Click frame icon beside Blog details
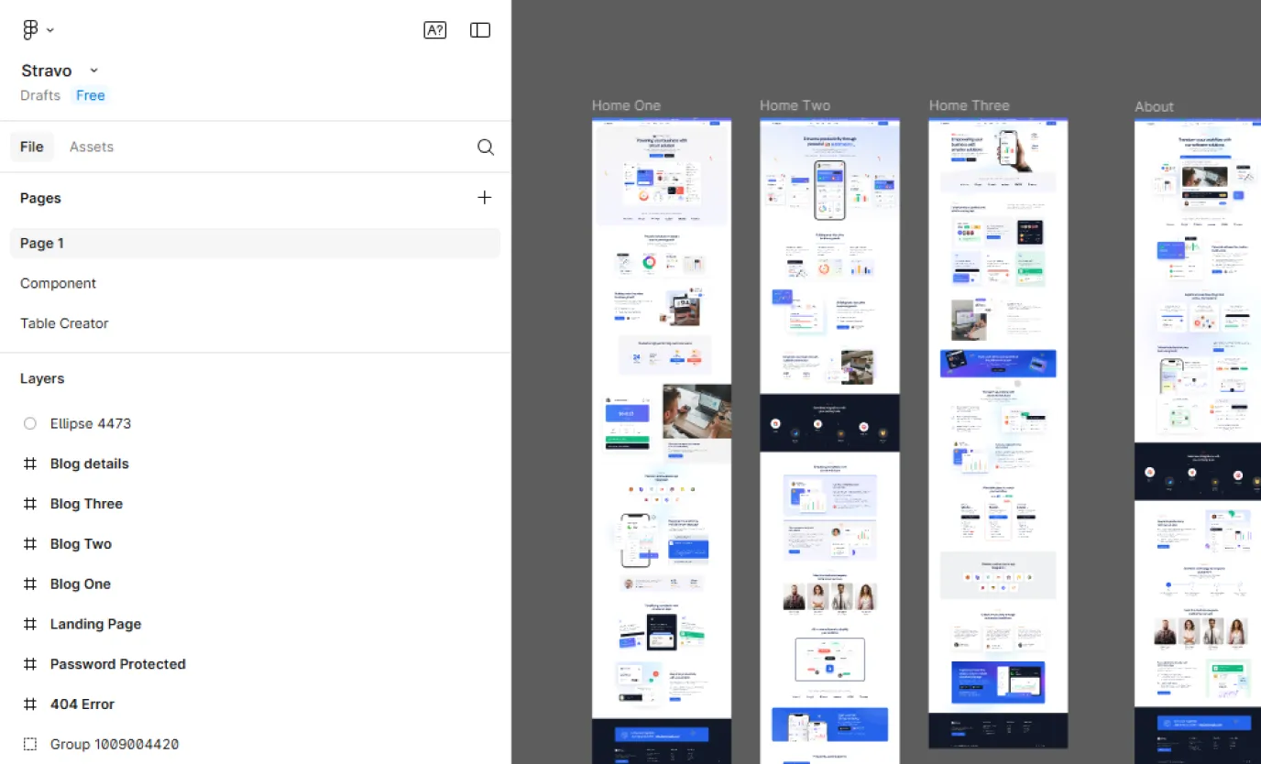The height and width of the screenshot is (764, 1261). [x=30, y=464]
